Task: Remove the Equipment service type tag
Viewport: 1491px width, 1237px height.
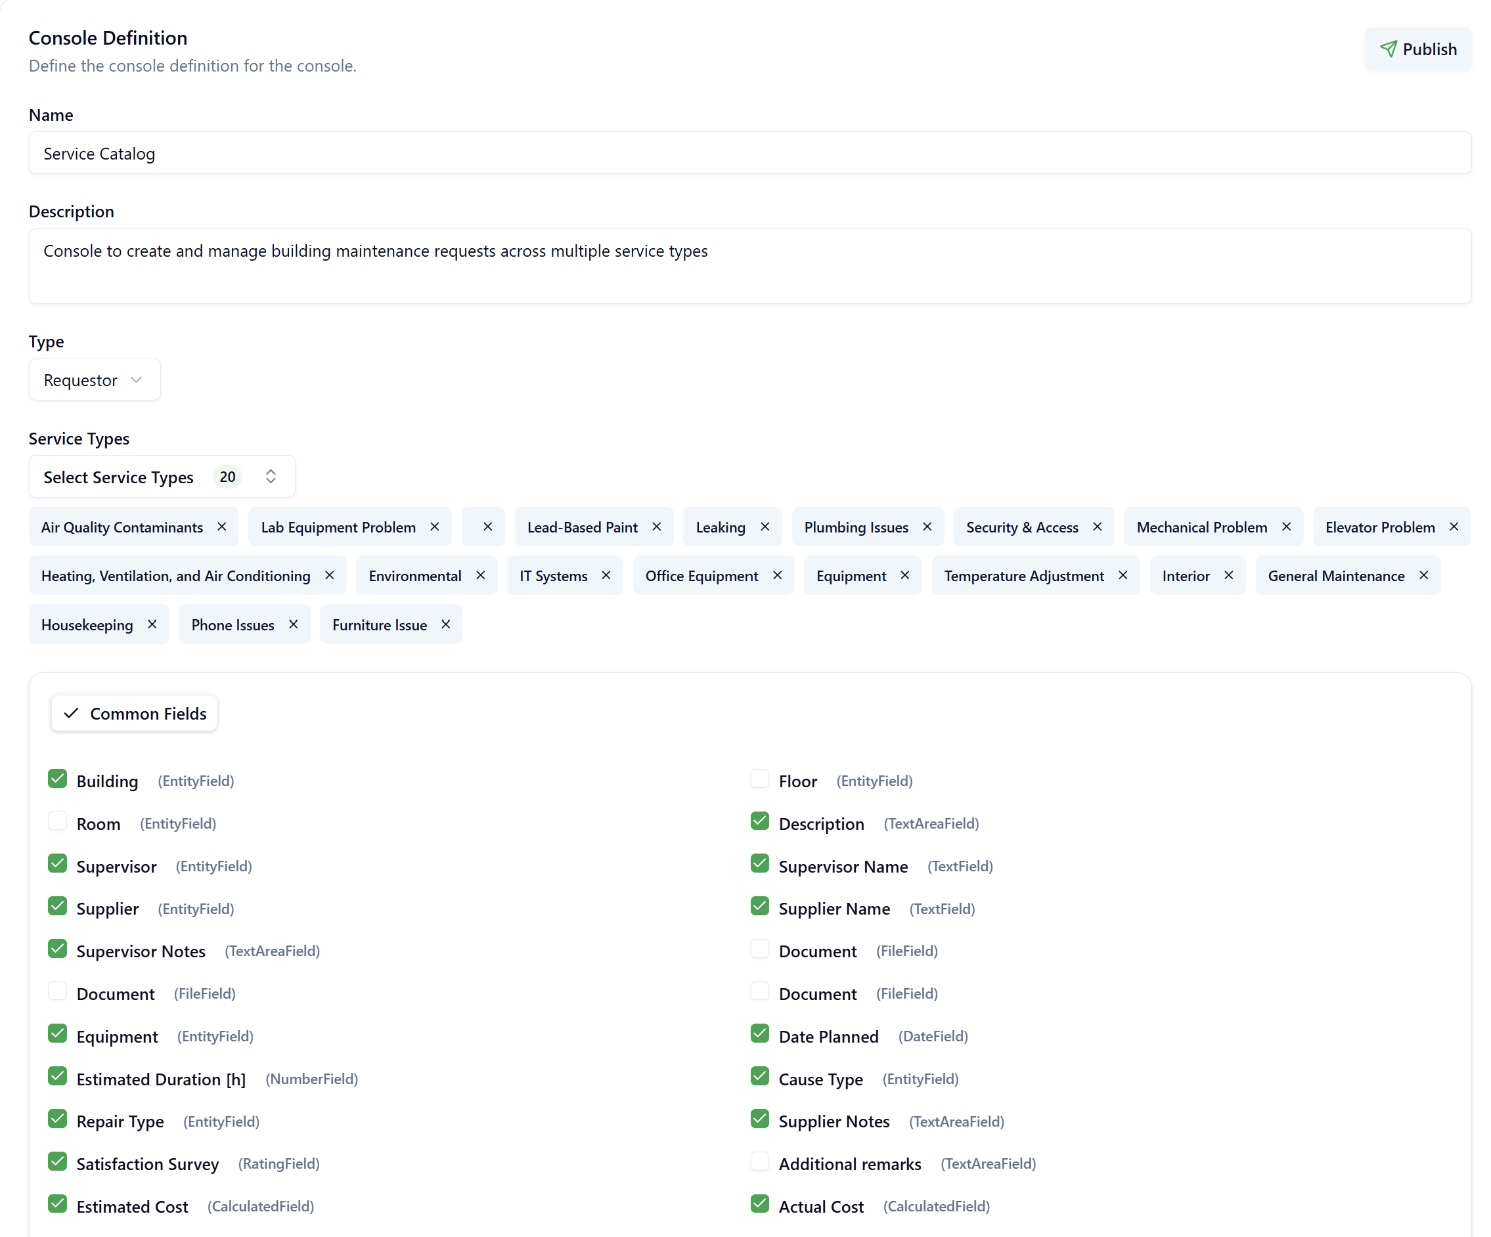Action: [x=905, y=575]
